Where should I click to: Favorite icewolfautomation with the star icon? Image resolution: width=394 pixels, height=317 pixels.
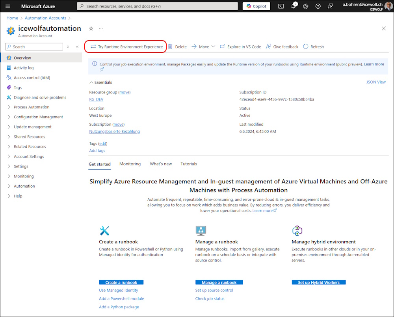click(x=91, y=29)
